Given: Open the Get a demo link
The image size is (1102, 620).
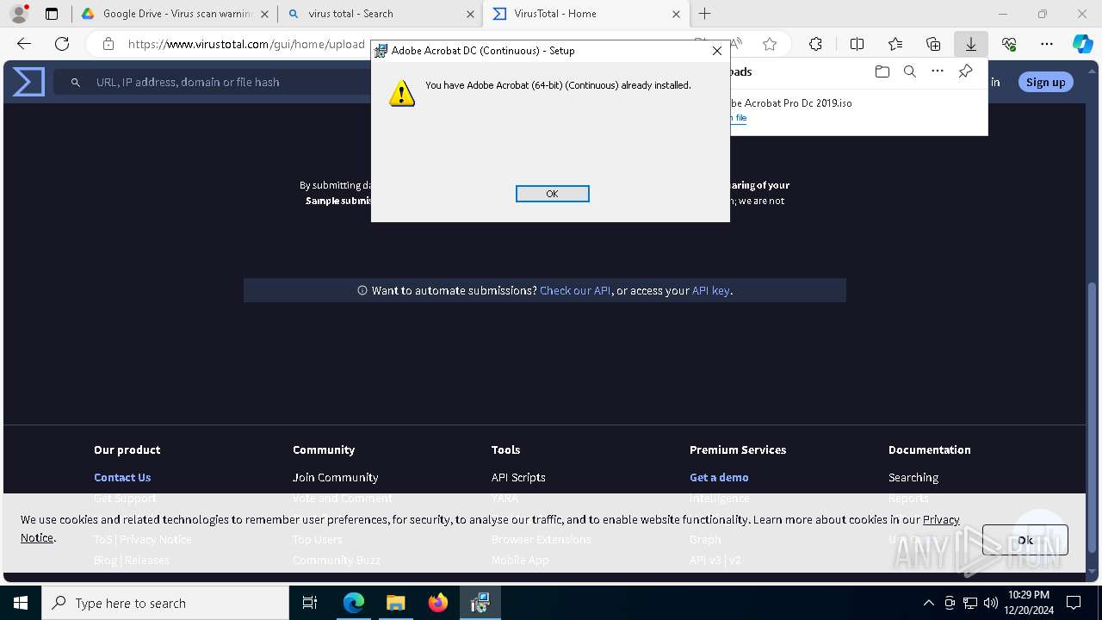Looking at the screenshot, I should coord(719,477).
